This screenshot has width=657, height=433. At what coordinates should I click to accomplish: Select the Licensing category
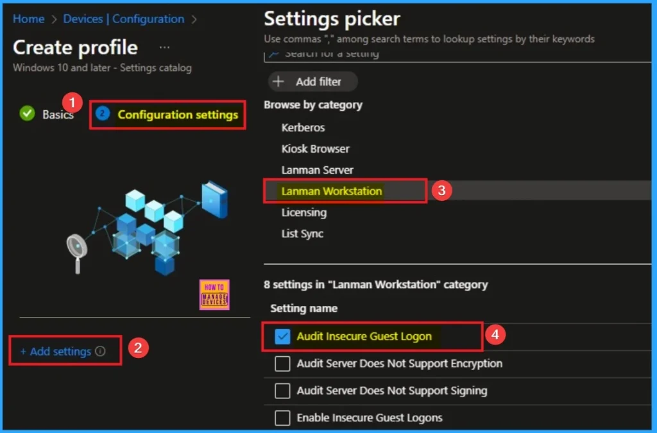[x=303, y=212]
